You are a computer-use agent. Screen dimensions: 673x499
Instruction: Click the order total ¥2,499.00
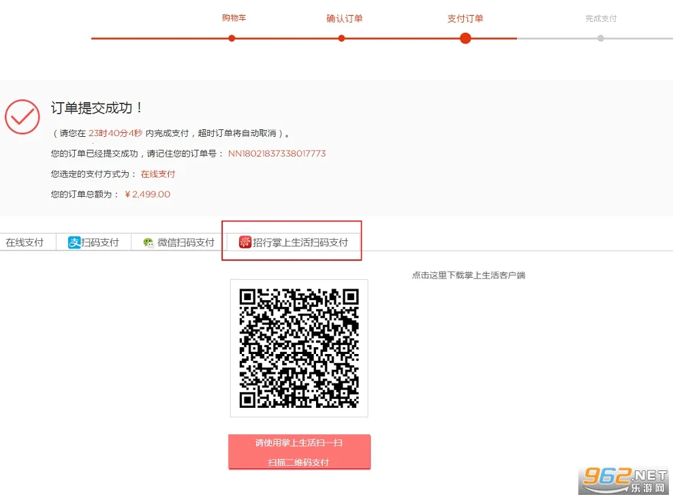coord(148,195)
